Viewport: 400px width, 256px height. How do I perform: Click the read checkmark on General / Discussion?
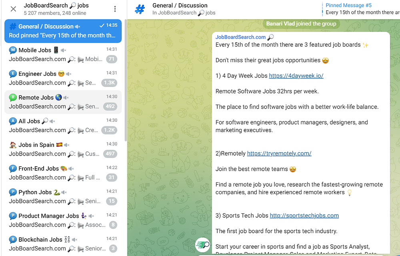pyautogui.click(x=102, y=25)
